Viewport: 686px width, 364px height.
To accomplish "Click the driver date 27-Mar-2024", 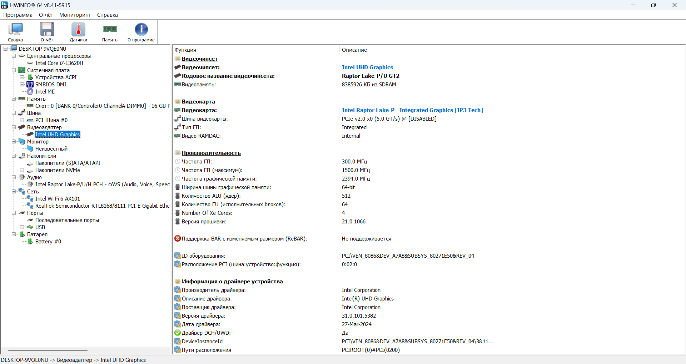I will (357, 324).
